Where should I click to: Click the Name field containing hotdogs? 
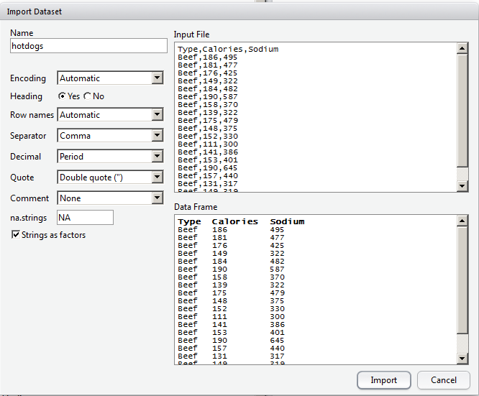pos(88,45)
